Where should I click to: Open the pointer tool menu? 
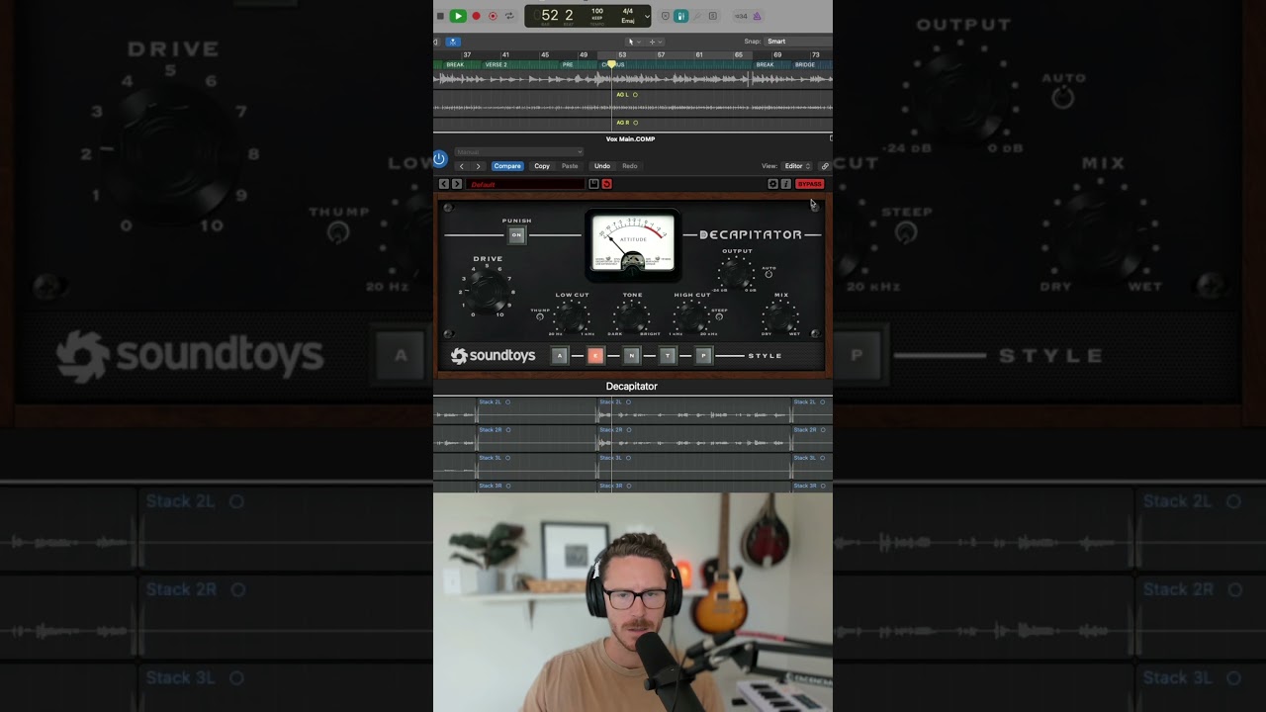(633, 42)
